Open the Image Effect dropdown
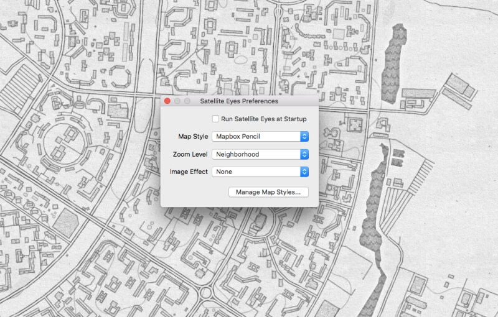 click(260, 172)
